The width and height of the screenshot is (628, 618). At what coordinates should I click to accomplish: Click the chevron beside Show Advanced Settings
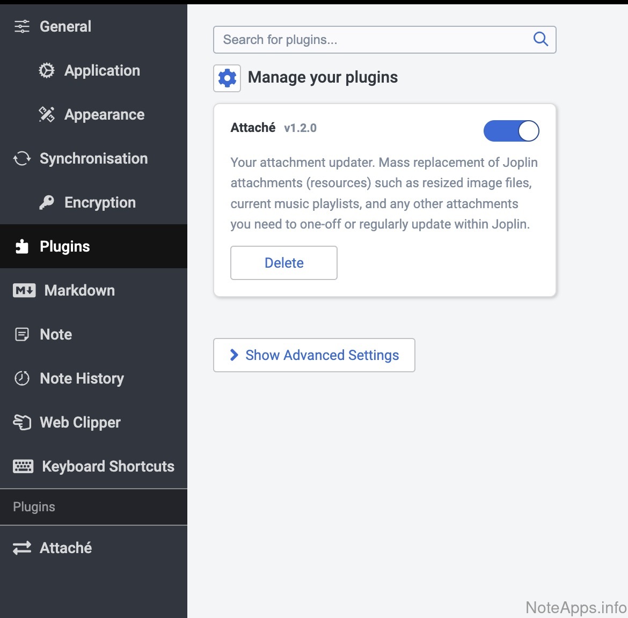pyautogui.click(x=234, y=355)
